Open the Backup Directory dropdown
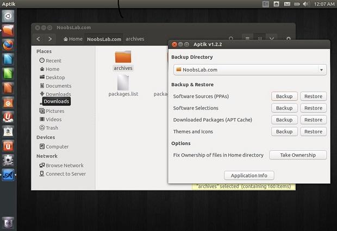This screenshot has height=231, width=337. click(249, 70)
